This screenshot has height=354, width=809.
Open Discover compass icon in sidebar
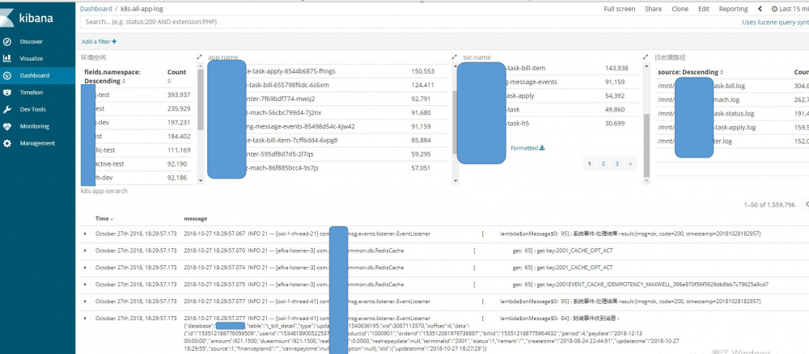7,42
